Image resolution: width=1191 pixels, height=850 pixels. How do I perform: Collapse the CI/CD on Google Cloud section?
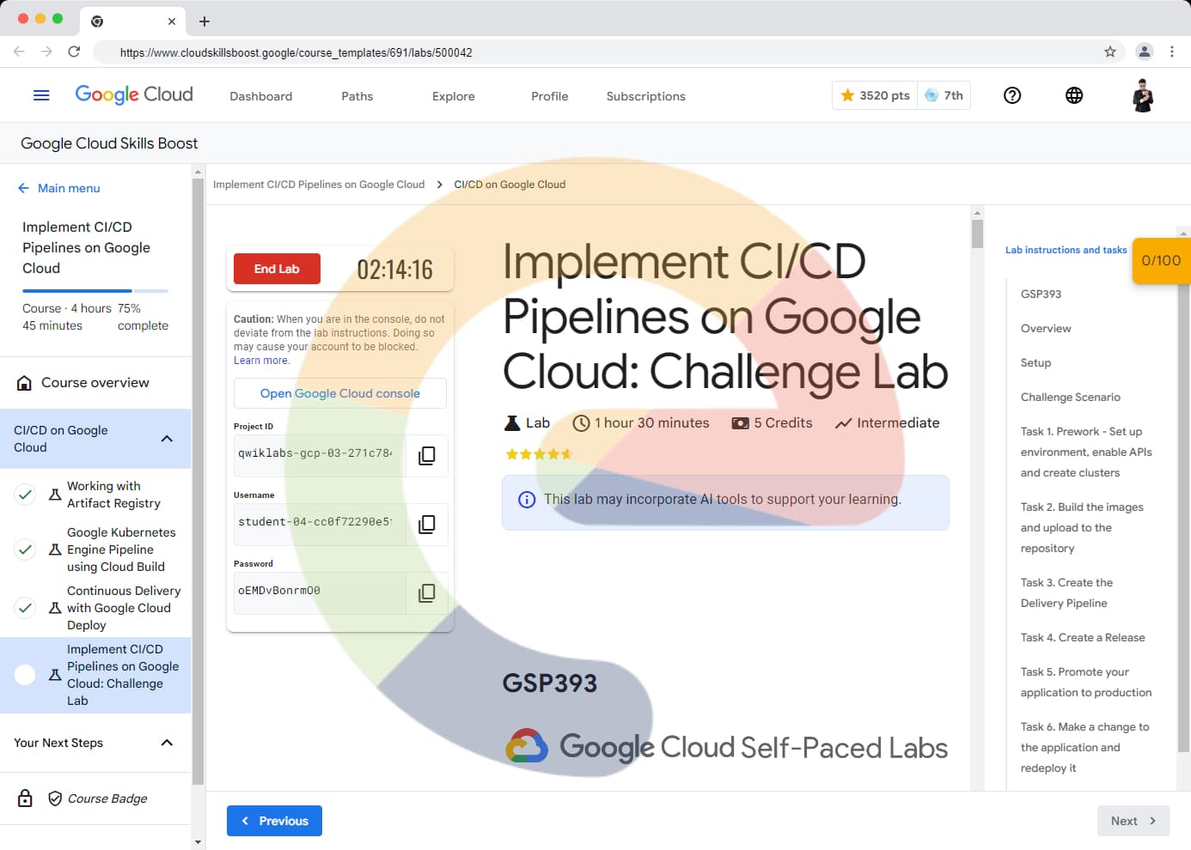pyautogui.click(x=167, y=439)
